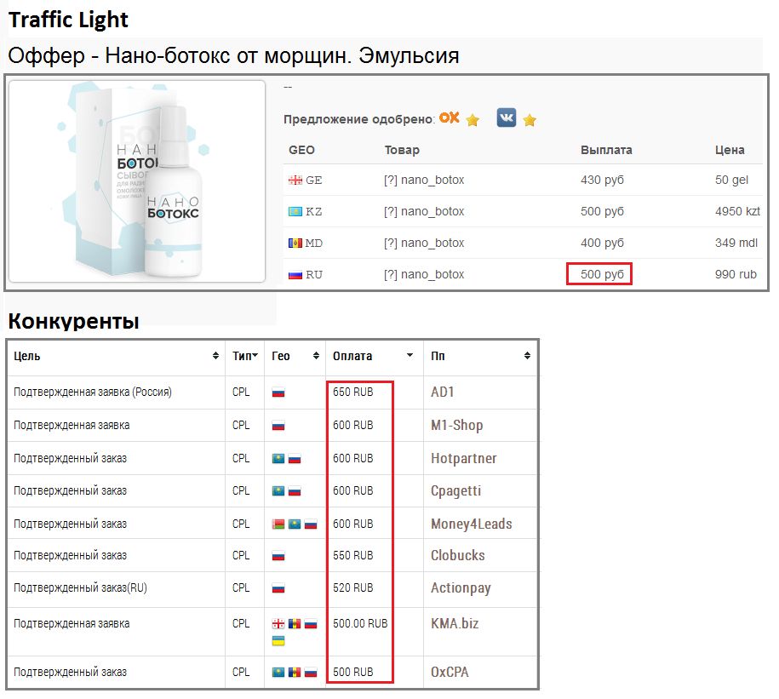Click the GEO column header

coord(301,150)
